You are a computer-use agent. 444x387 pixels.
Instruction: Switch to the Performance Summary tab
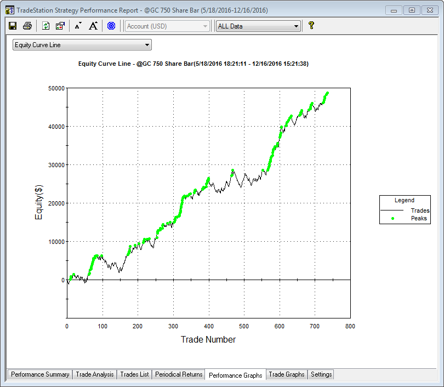pos(40,374)
